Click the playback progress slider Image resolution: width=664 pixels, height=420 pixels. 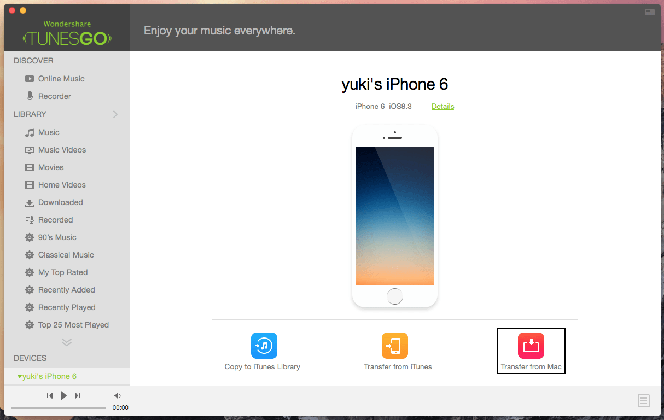[59, 408]
